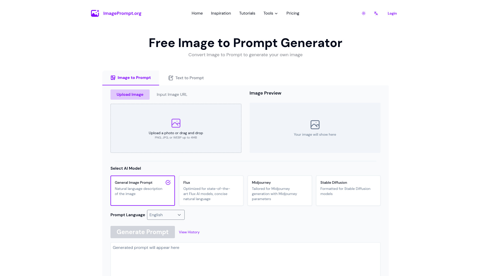Click the View History link
Screen dimensions: 491x276
coord(189,232)
